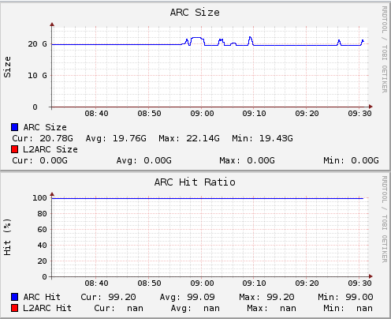Click the ARC Size Cur value 20.78G
This screenshot has height=319, width=391.
(56, 138)
